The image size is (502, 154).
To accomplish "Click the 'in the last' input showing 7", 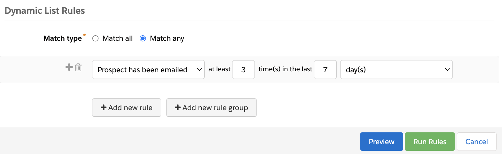I will tap(325, 70).
